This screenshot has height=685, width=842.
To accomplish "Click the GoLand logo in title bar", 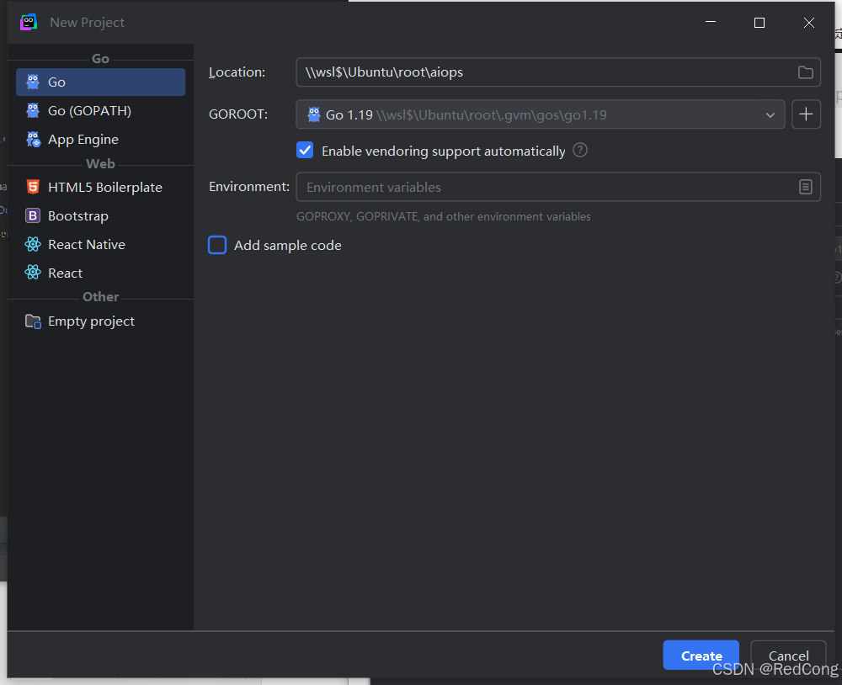I will click(x=29, y=22).
